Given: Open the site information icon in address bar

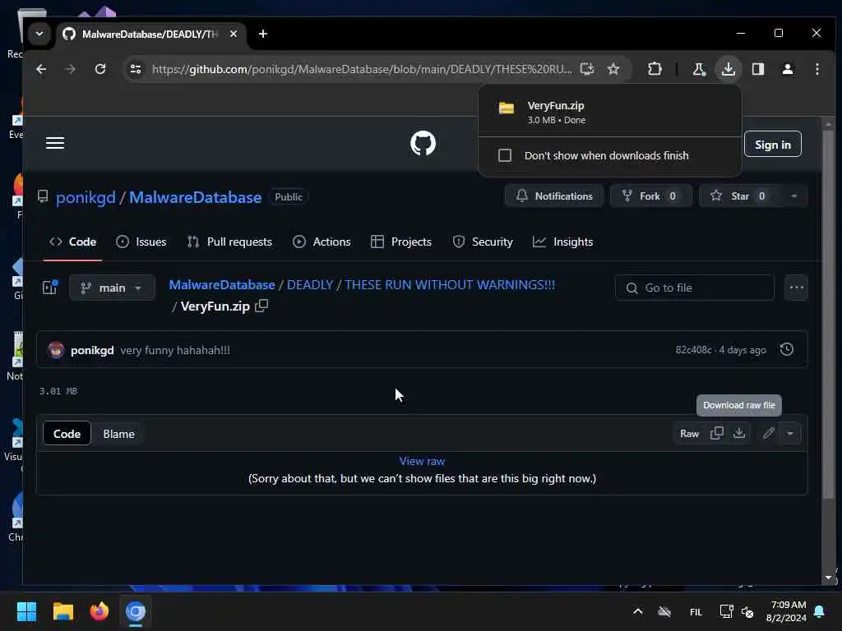Looking at the screenshot, I should click(x=136, y=69).
